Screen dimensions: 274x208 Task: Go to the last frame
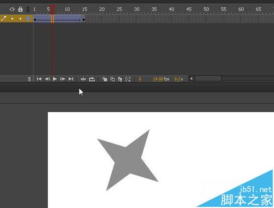pyautogui.click(x=71, y=79)
